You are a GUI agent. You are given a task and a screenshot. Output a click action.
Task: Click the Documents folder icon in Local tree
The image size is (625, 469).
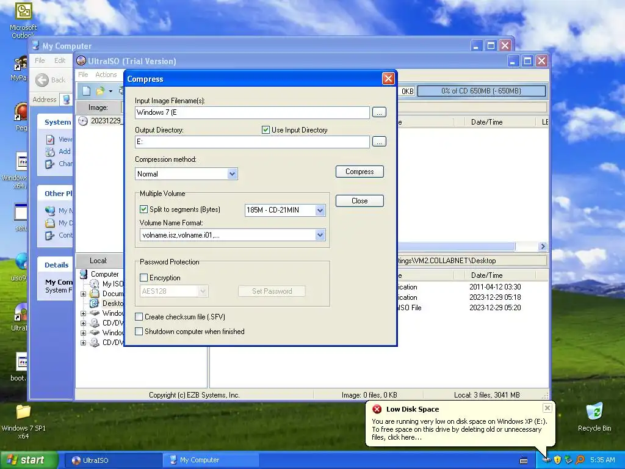click(95, 294)
